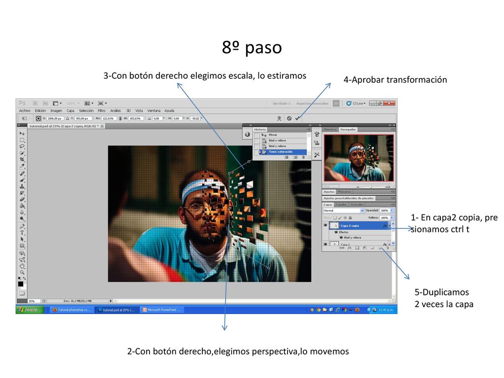Viewport: 504px width, 378px height.
Task: Open the Opacidad slider arrow
Action: click(392, 211)
